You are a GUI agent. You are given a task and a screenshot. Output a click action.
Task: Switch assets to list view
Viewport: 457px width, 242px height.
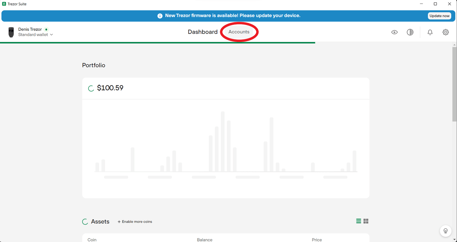[359, 221]
